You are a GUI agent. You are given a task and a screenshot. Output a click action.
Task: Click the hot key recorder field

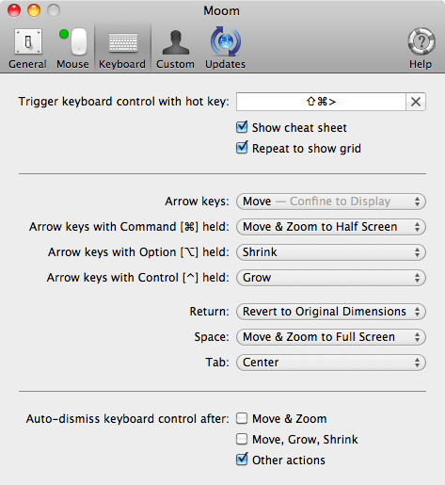321,102
